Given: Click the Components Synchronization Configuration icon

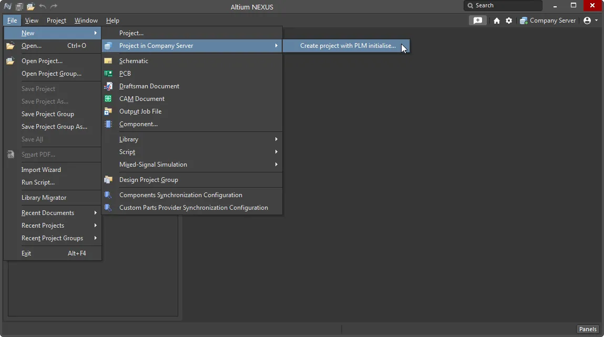Looking at the screenshot, I should (108, 195).
